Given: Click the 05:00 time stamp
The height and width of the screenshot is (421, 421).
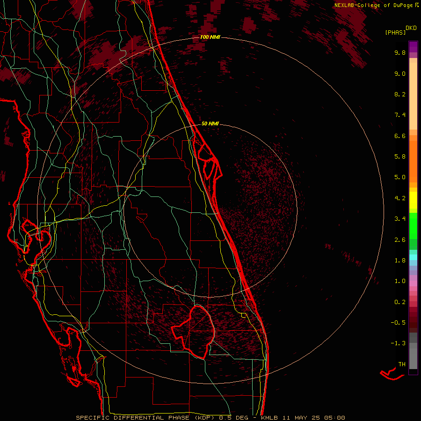Looking at the screenshot, I should [x=334, y=418].
